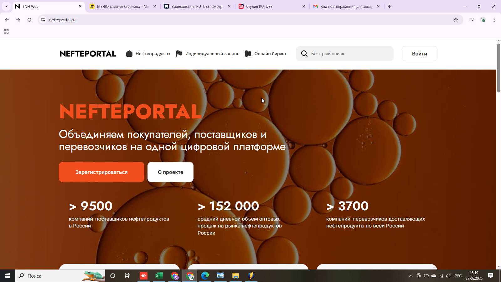Open the Chrome profile avatar
This screenshot has width=501, height=282.
coord(483,20)
